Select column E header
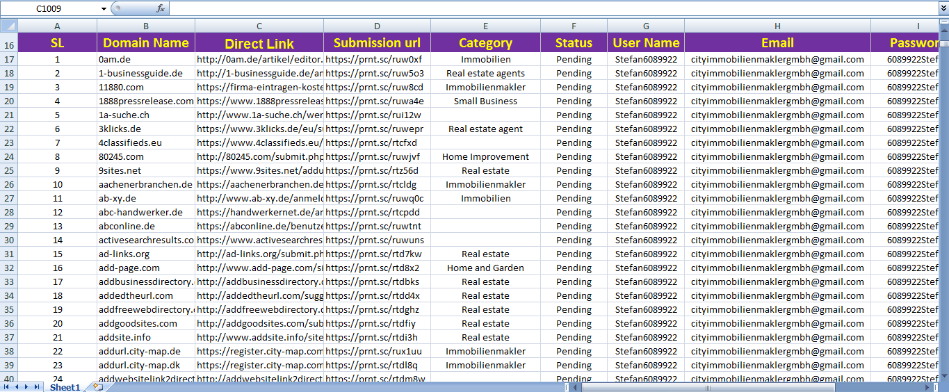 click(485, 26)
